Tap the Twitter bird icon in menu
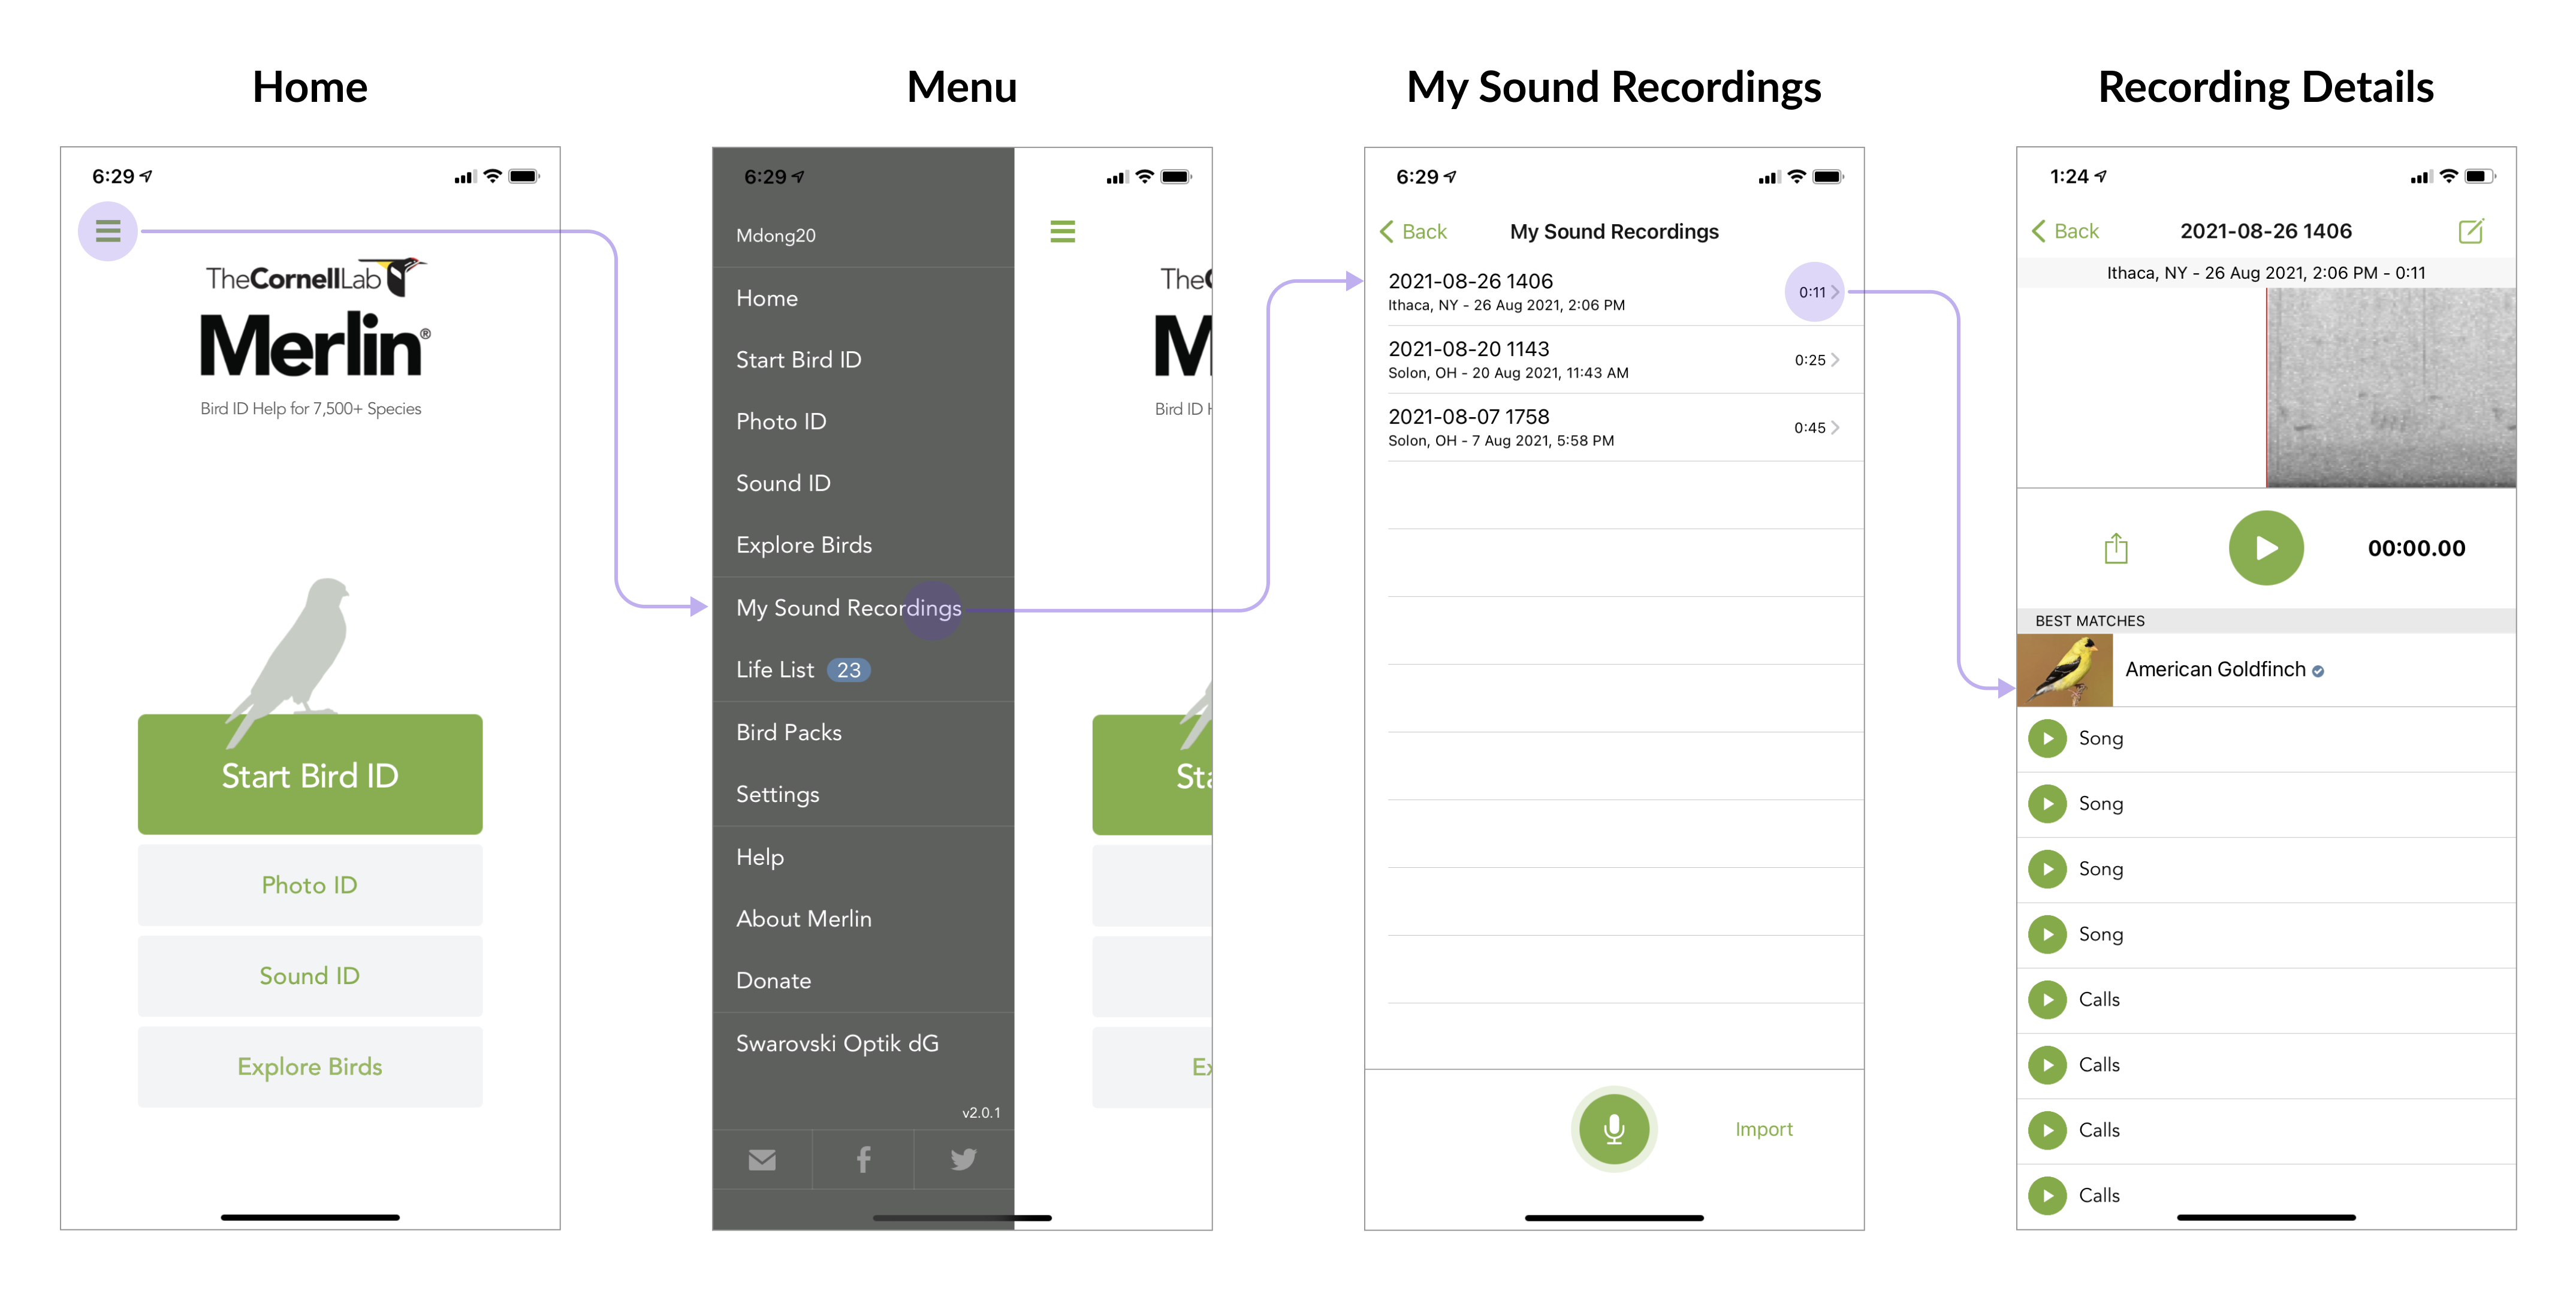 [963, 1159]
